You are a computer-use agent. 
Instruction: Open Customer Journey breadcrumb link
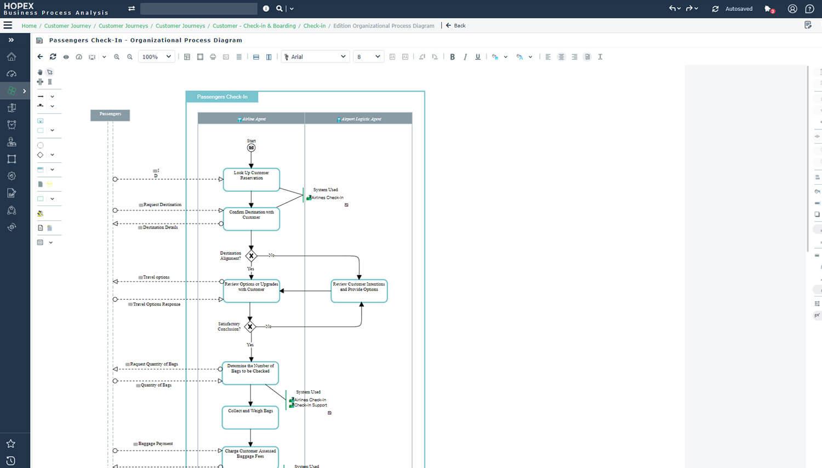click(67, 26)
